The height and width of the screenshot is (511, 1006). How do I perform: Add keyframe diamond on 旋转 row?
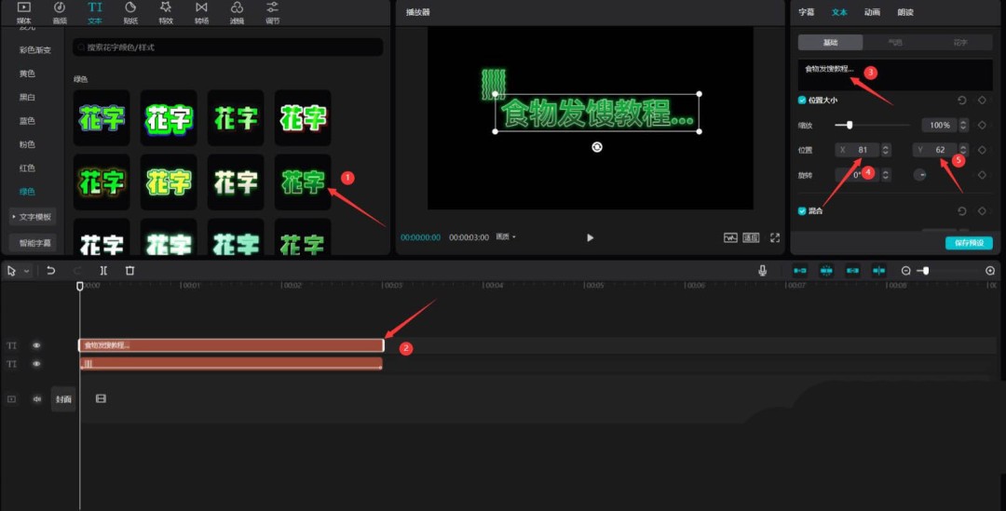click(982, 174)
